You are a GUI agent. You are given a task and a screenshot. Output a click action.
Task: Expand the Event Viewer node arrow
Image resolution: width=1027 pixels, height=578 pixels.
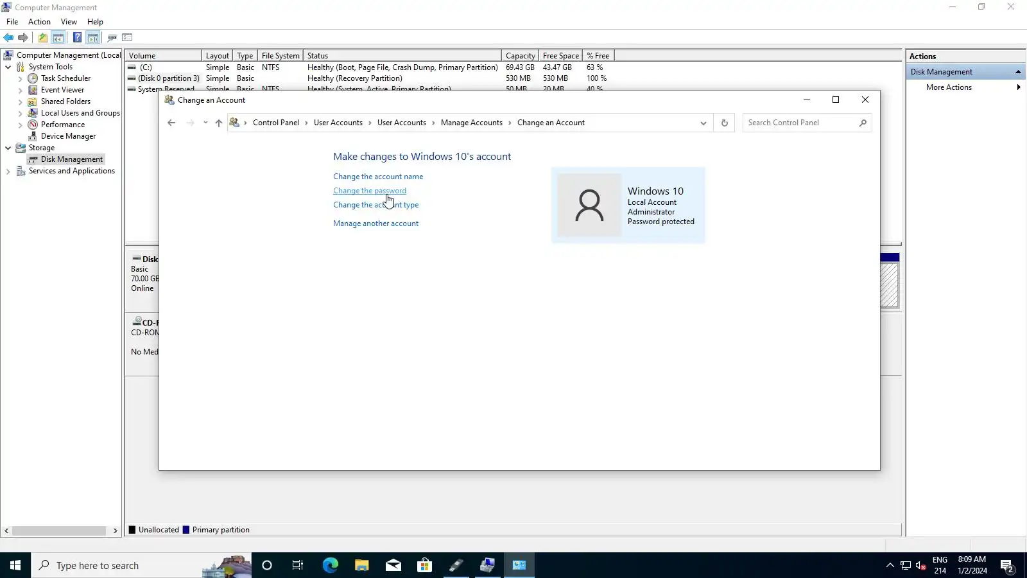[x=20, y=90]
